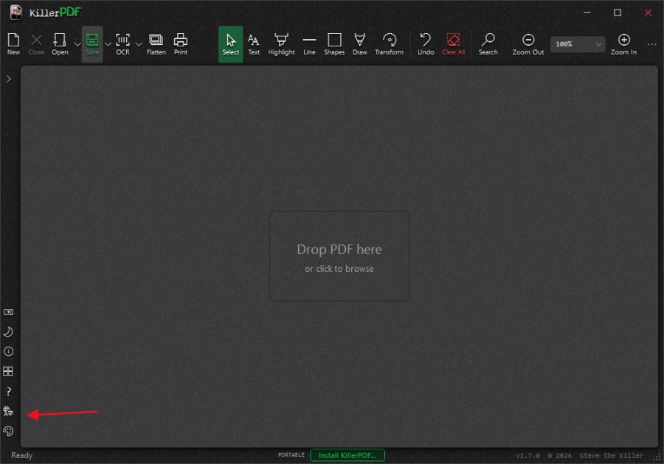
Task: Click the KillerPDF app logo icon
Action: pos(16,12)
